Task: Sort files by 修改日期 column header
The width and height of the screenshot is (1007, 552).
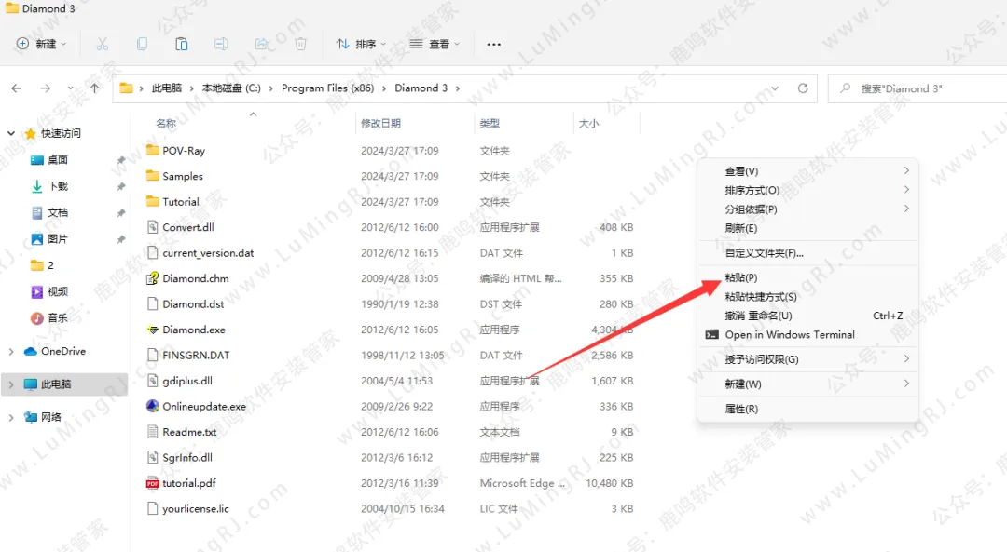Action: click(x=380, y=123)
